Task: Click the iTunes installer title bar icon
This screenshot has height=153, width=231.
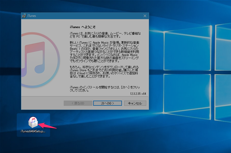Action: pos(24,16)
